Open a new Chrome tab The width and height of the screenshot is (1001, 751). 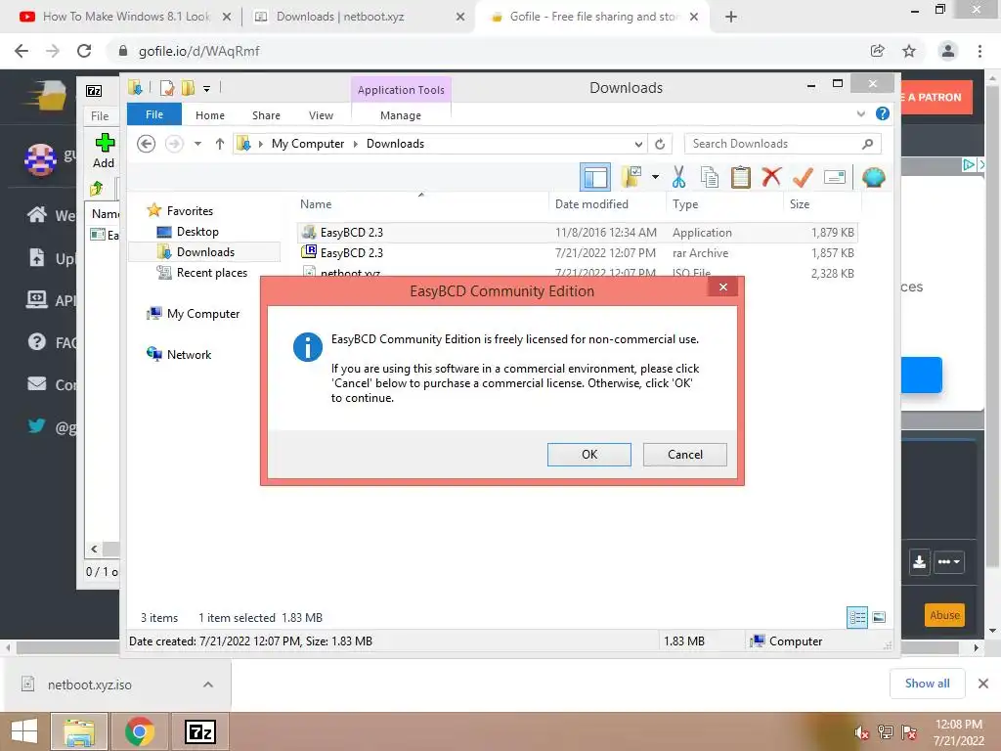pyautogui.click(x=731, y=17)
